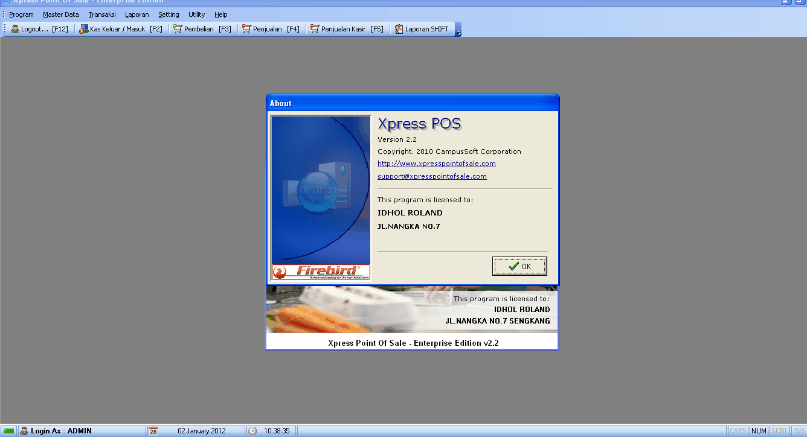This screenshot has width=807, height=437.
Task: Click IDHOL ROLAND in About dialog
Action: coord(410,213)
